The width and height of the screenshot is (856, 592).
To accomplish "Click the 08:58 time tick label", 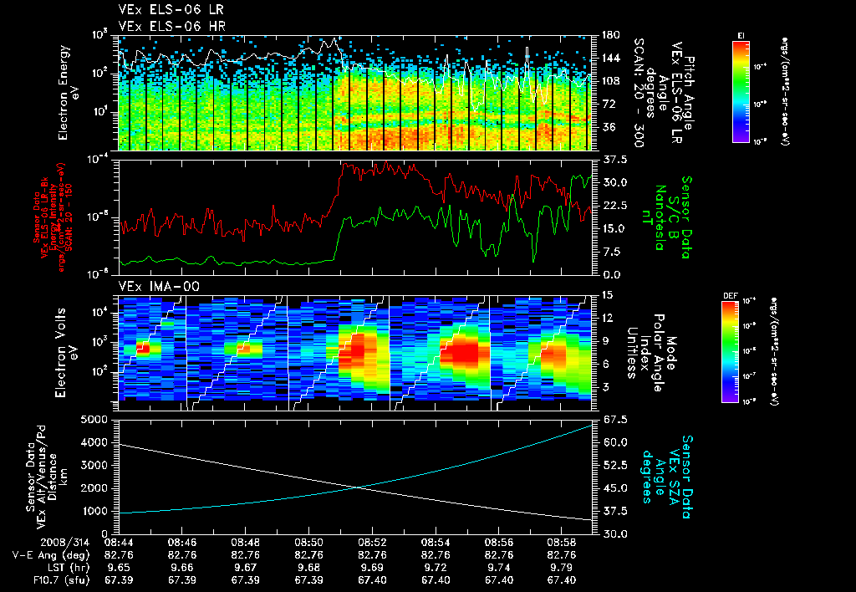I will (562, 543).
